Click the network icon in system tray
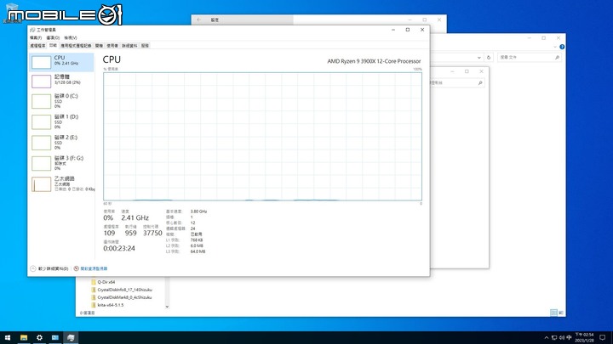The image size is (613, 344). point(554,338)
